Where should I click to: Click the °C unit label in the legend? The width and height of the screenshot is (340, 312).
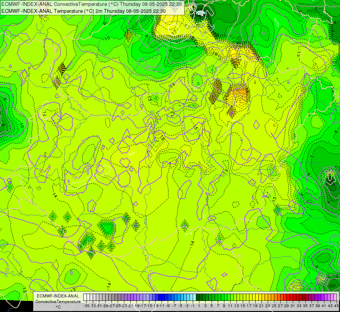pyautogui.click(x=58, y=307)
